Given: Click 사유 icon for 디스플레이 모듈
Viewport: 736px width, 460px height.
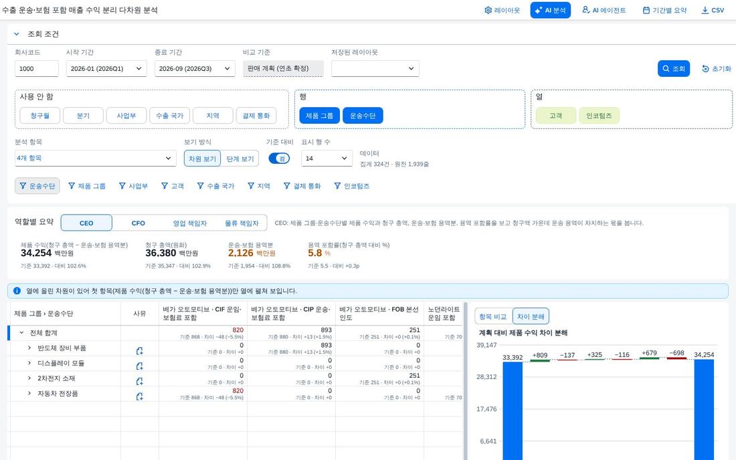Looking at the screenshot, I should [139, 366].
